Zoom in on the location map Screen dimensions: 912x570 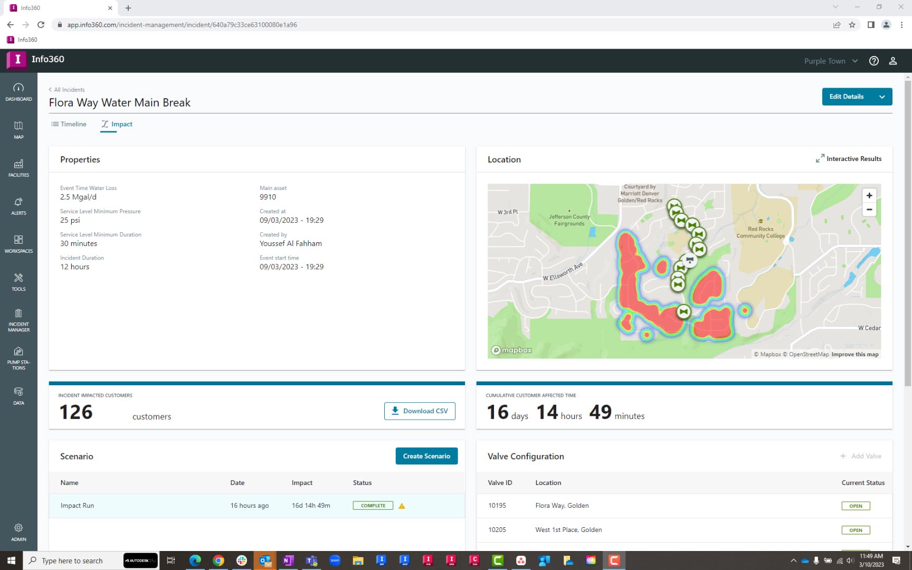[869, 195]
